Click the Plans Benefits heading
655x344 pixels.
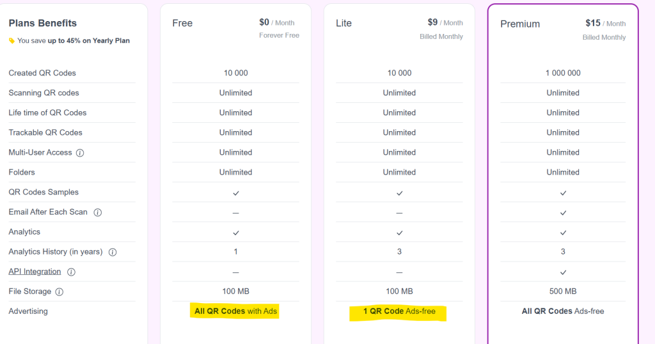pos(42,23)
